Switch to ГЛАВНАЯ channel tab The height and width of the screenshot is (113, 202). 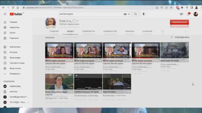(54, 31)
